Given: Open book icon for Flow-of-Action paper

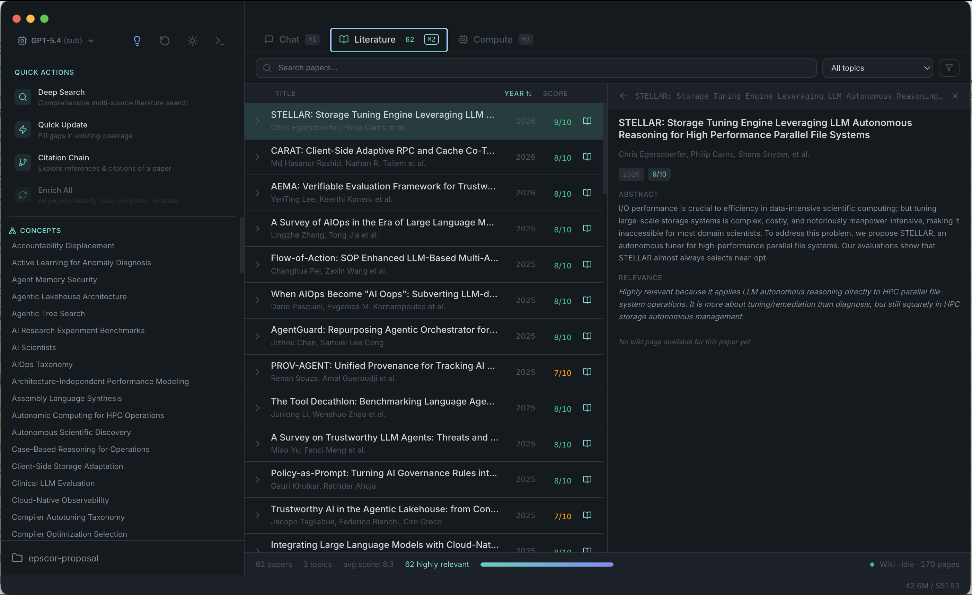Looking at the screenshot, I should pyautogui.click(x=587, y=265).
